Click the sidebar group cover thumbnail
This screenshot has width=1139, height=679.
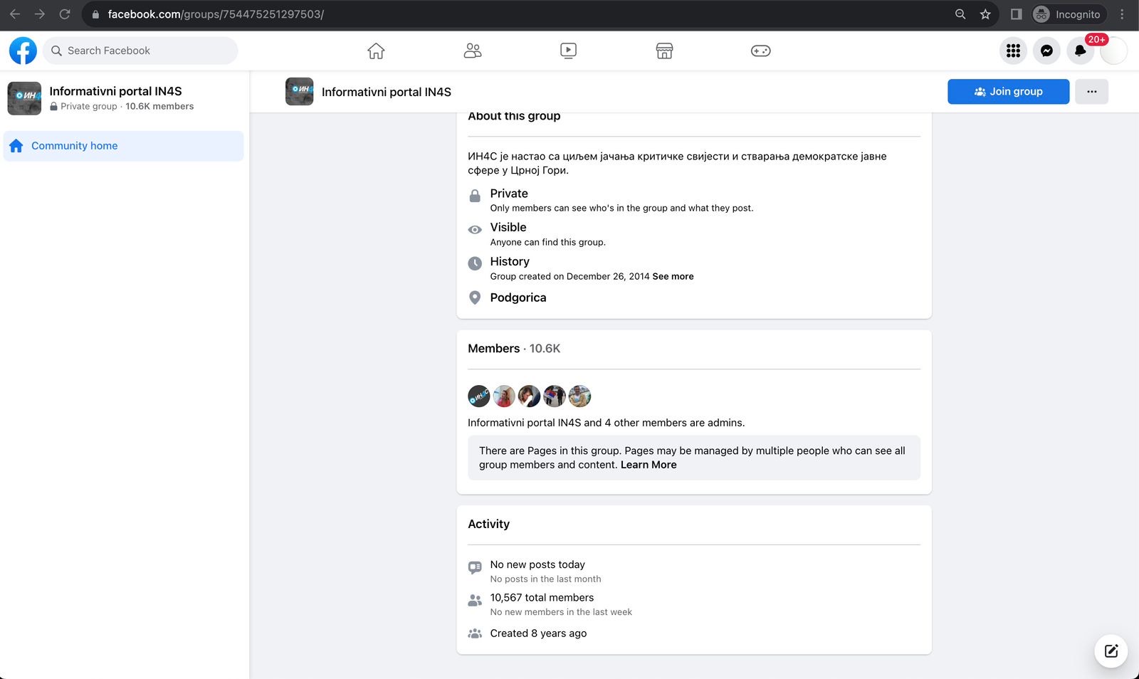tap(24, 98)
